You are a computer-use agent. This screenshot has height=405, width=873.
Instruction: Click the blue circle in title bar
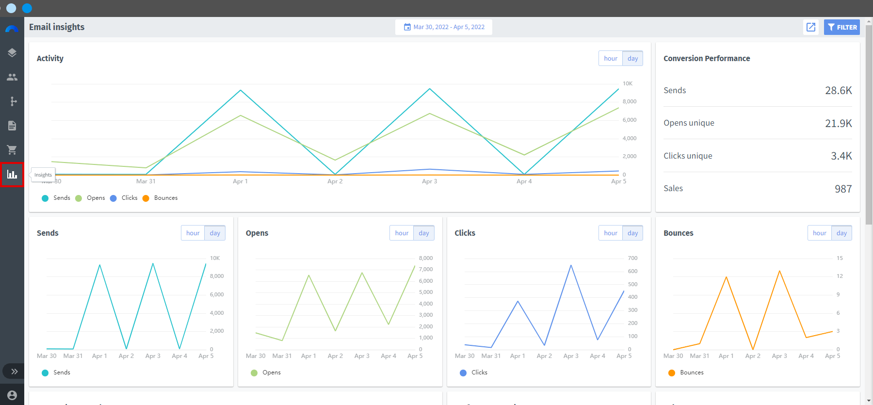(x=27, y=8)
